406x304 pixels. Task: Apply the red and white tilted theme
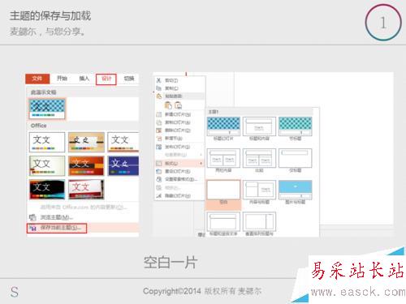[86, 189]
